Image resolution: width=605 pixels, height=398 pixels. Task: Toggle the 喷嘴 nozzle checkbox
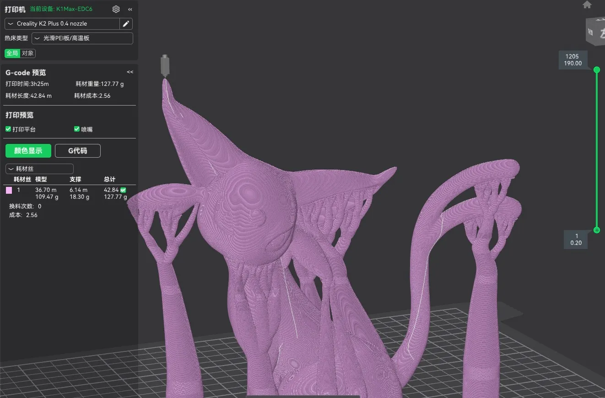tap(77, 129)
